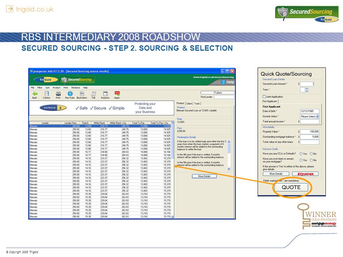This screenshot has width=343, height=257.
Task: Tick the Joint Application checkbox
Action: click(264, 97)
